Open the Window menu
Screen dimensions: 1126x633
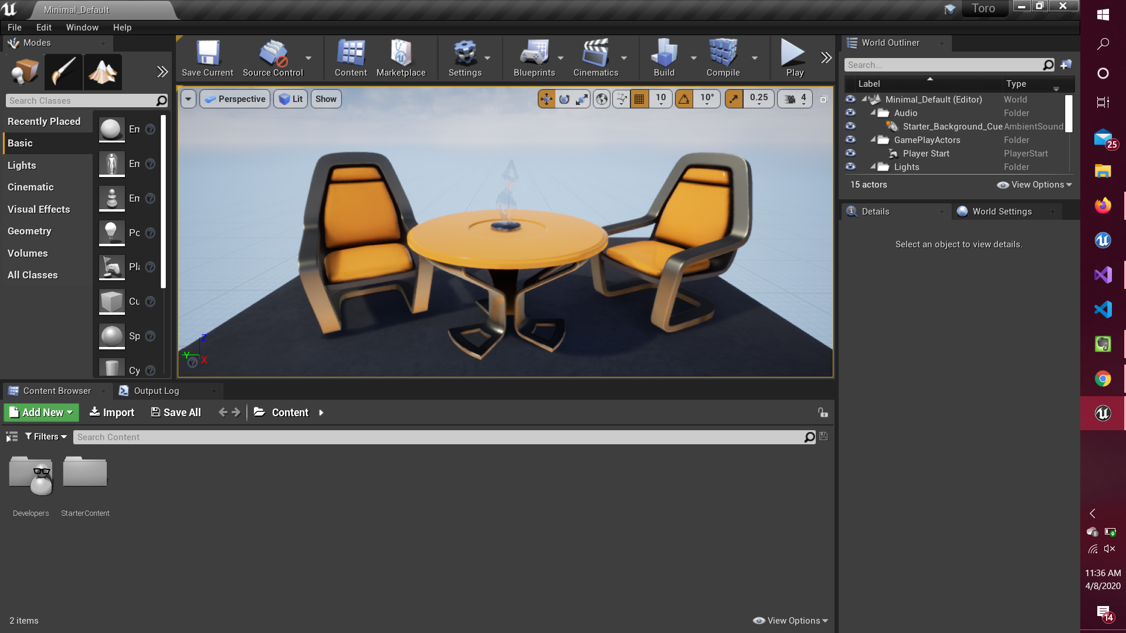coord(82,28)
